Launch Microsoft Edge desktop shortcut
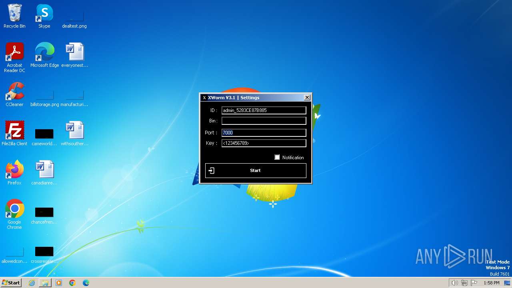The width and height of the screenshot is (512, 288). [44, 55]
